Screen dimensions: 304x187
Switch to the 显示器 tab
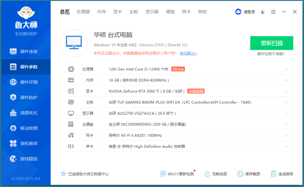coord(152,12)
